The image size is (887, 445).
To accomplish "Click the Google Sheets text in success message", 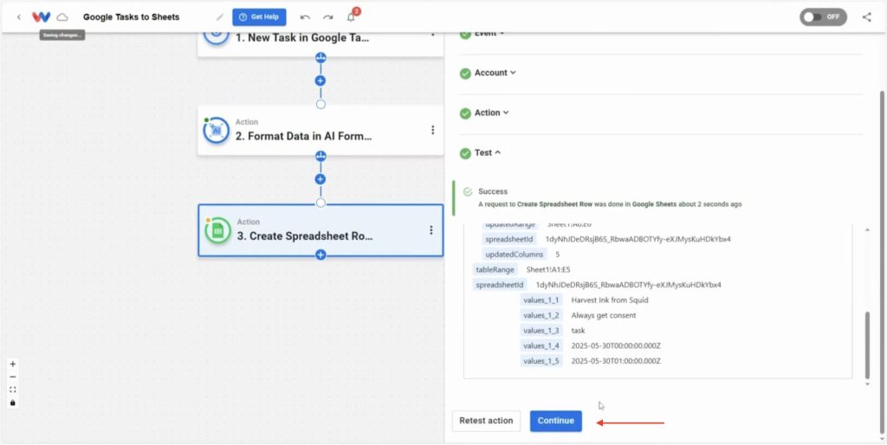I will pos(654,204).
